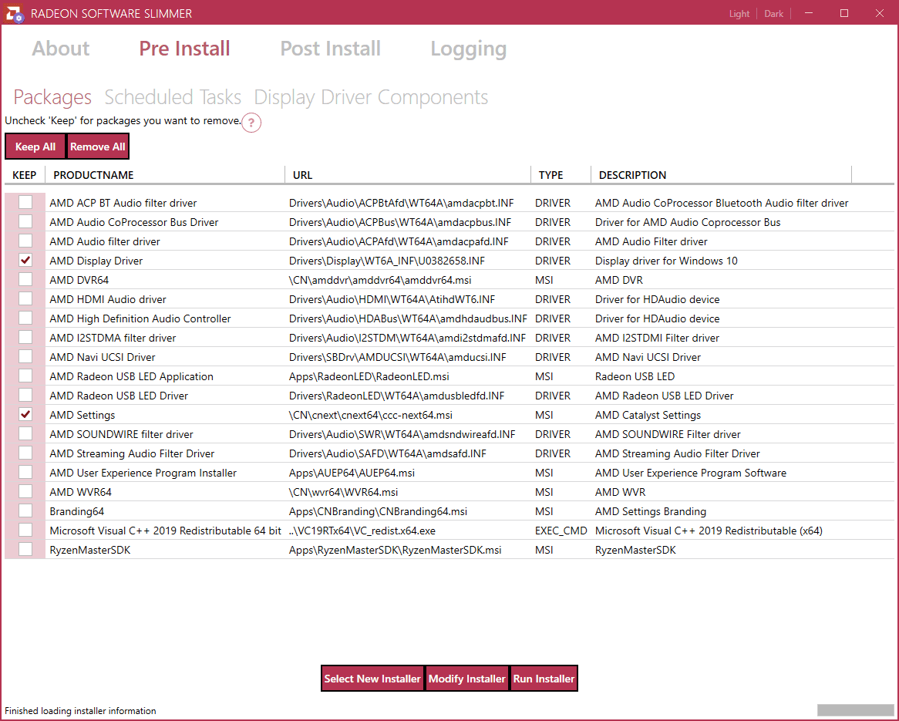Screen dimensions: 899x721
Task: Sort by the PRODUCTNAME column header
Action: (x=165, y=175)
